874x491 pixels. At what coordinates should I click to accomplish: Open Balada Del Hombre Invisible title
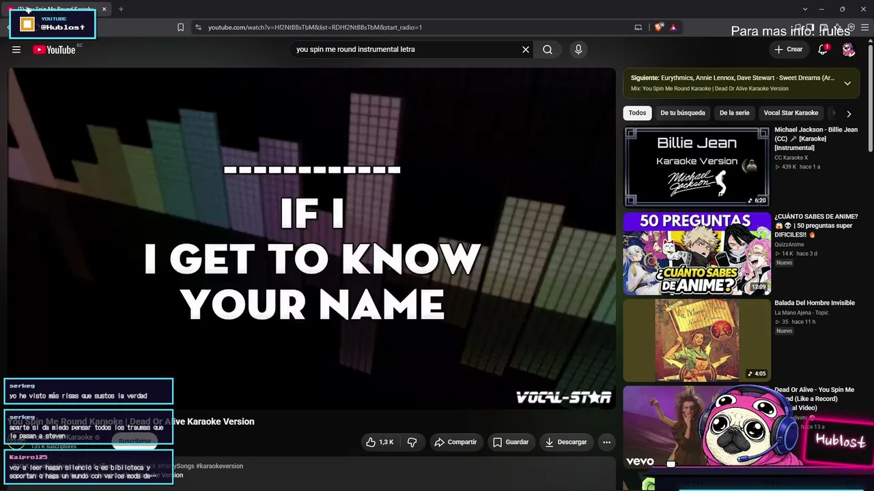coord(815,303)
